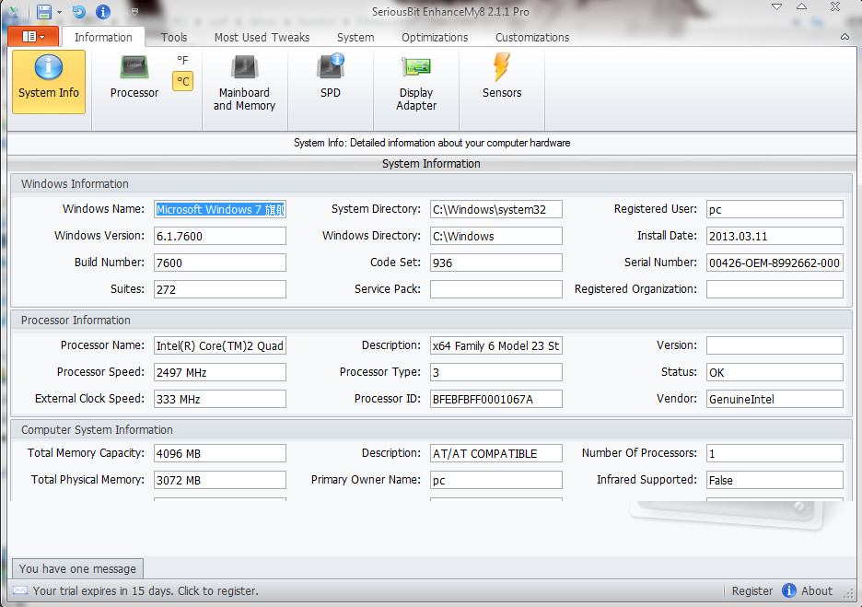The width and height of the screenshot is (862, 607).
Task: Click the Primary Owner Name field
Action: point(495,480)
